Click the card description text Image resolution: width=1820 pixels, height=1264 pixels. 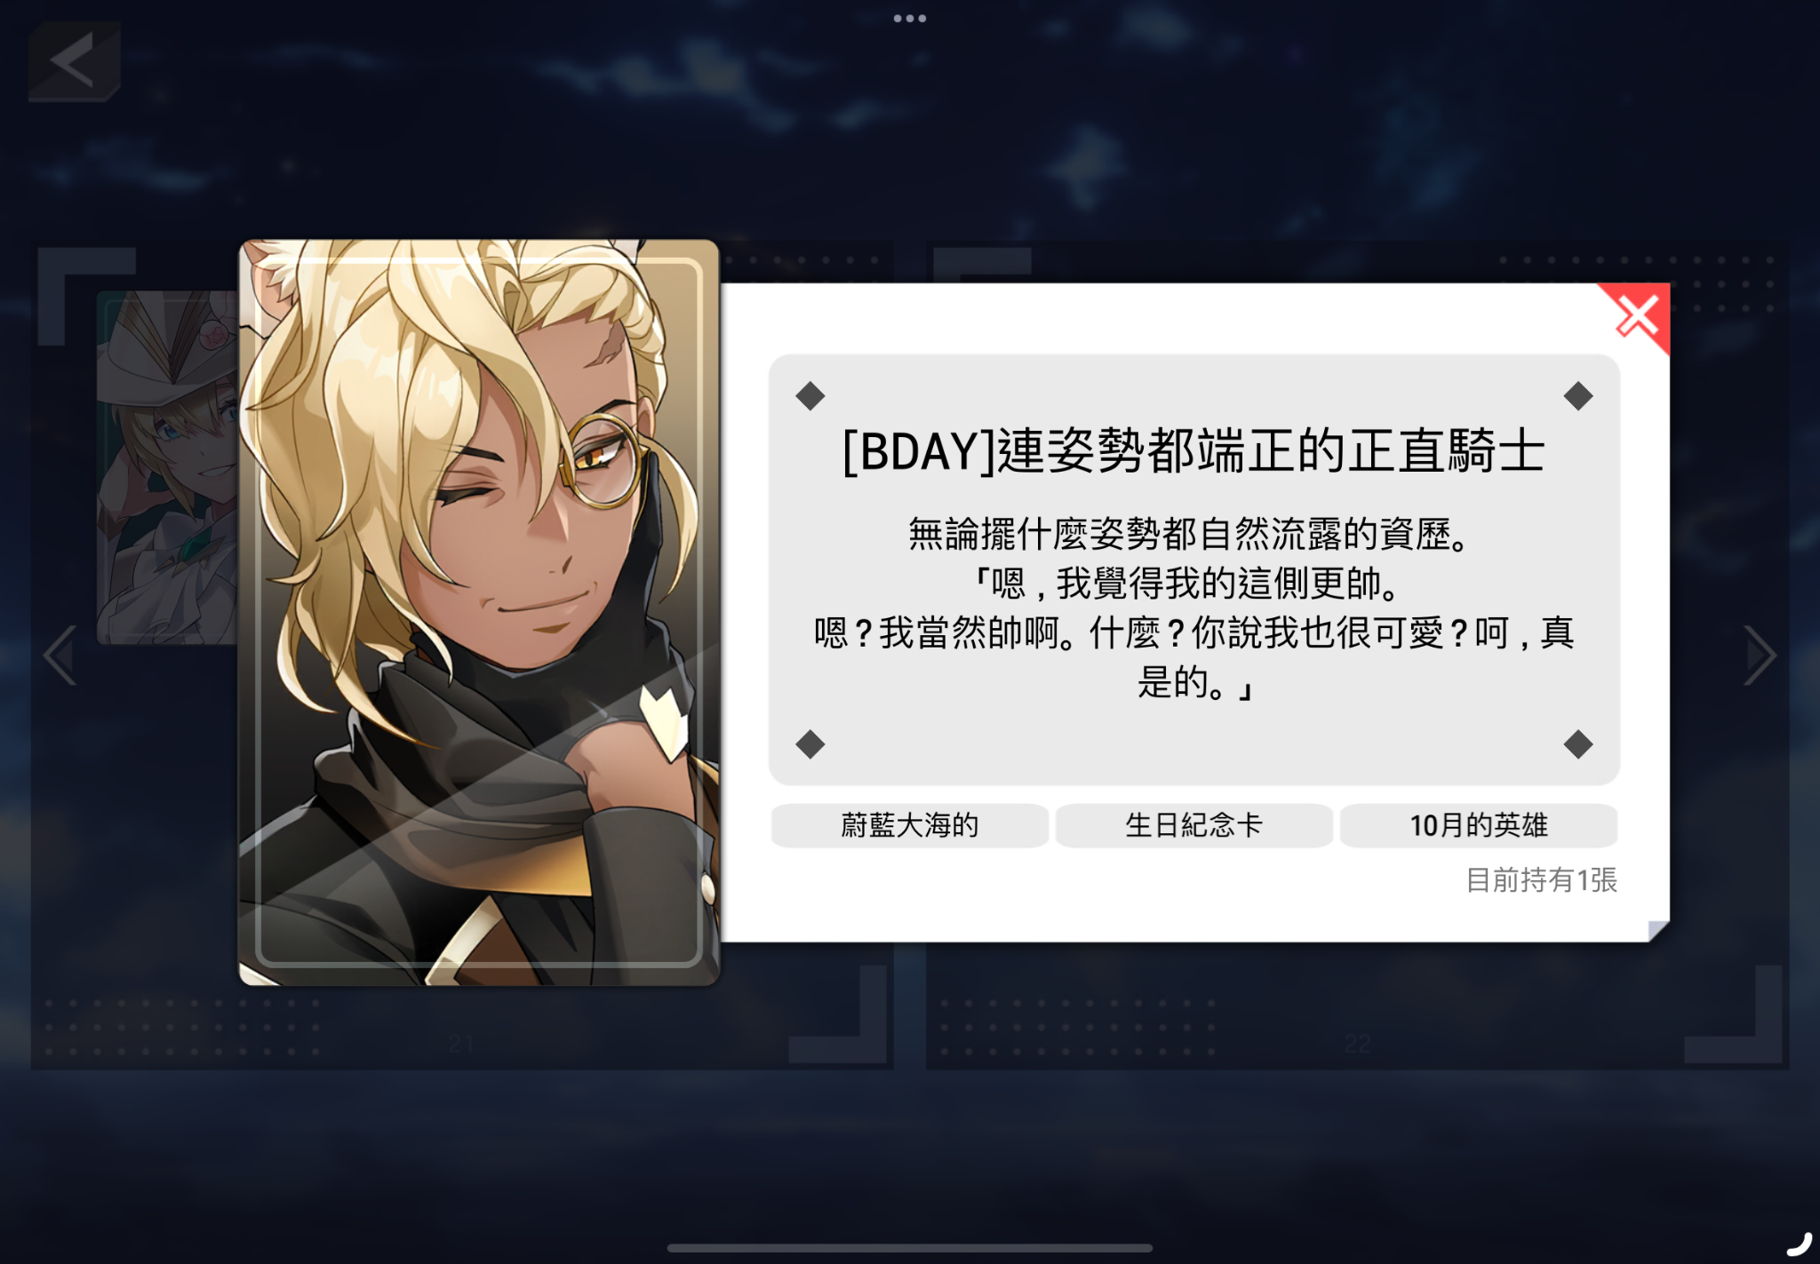click(x=1193, y=608)
